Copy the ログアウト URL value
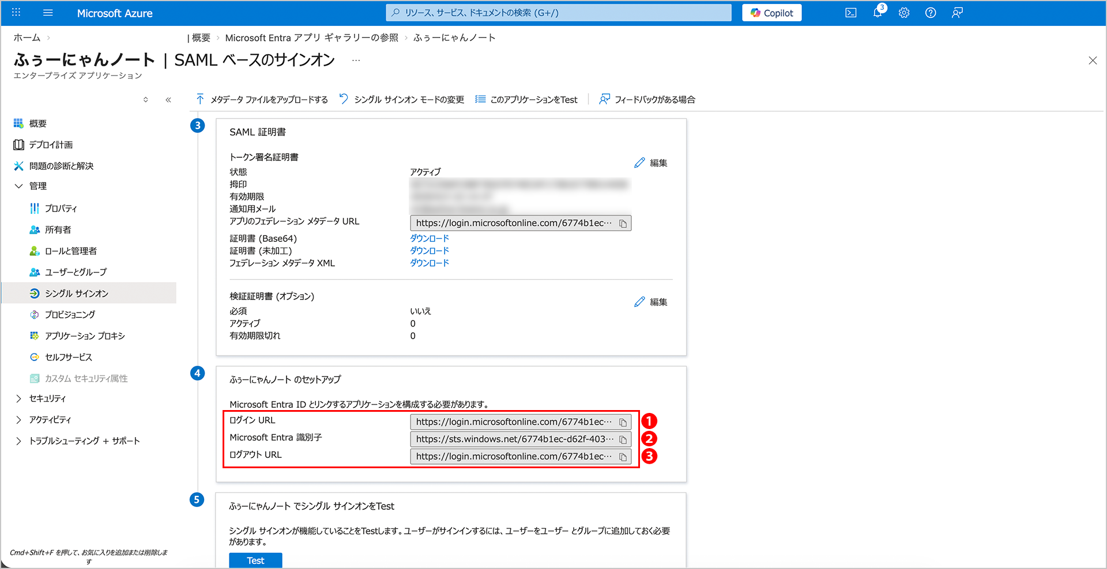This screenshot has width=1107, height=569. pyautogui.click(x=623, y=457)
